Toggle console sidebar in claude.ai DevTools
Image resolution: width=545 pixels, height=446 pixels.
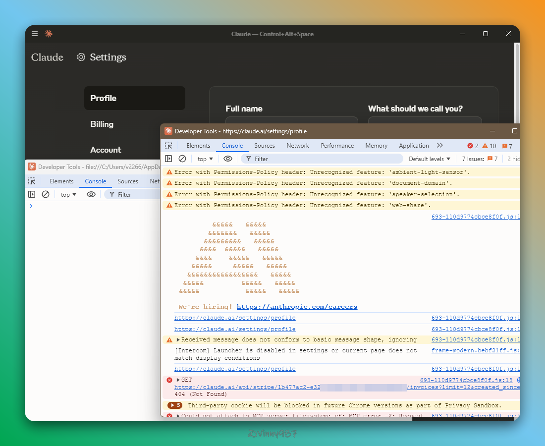point(168,159)
